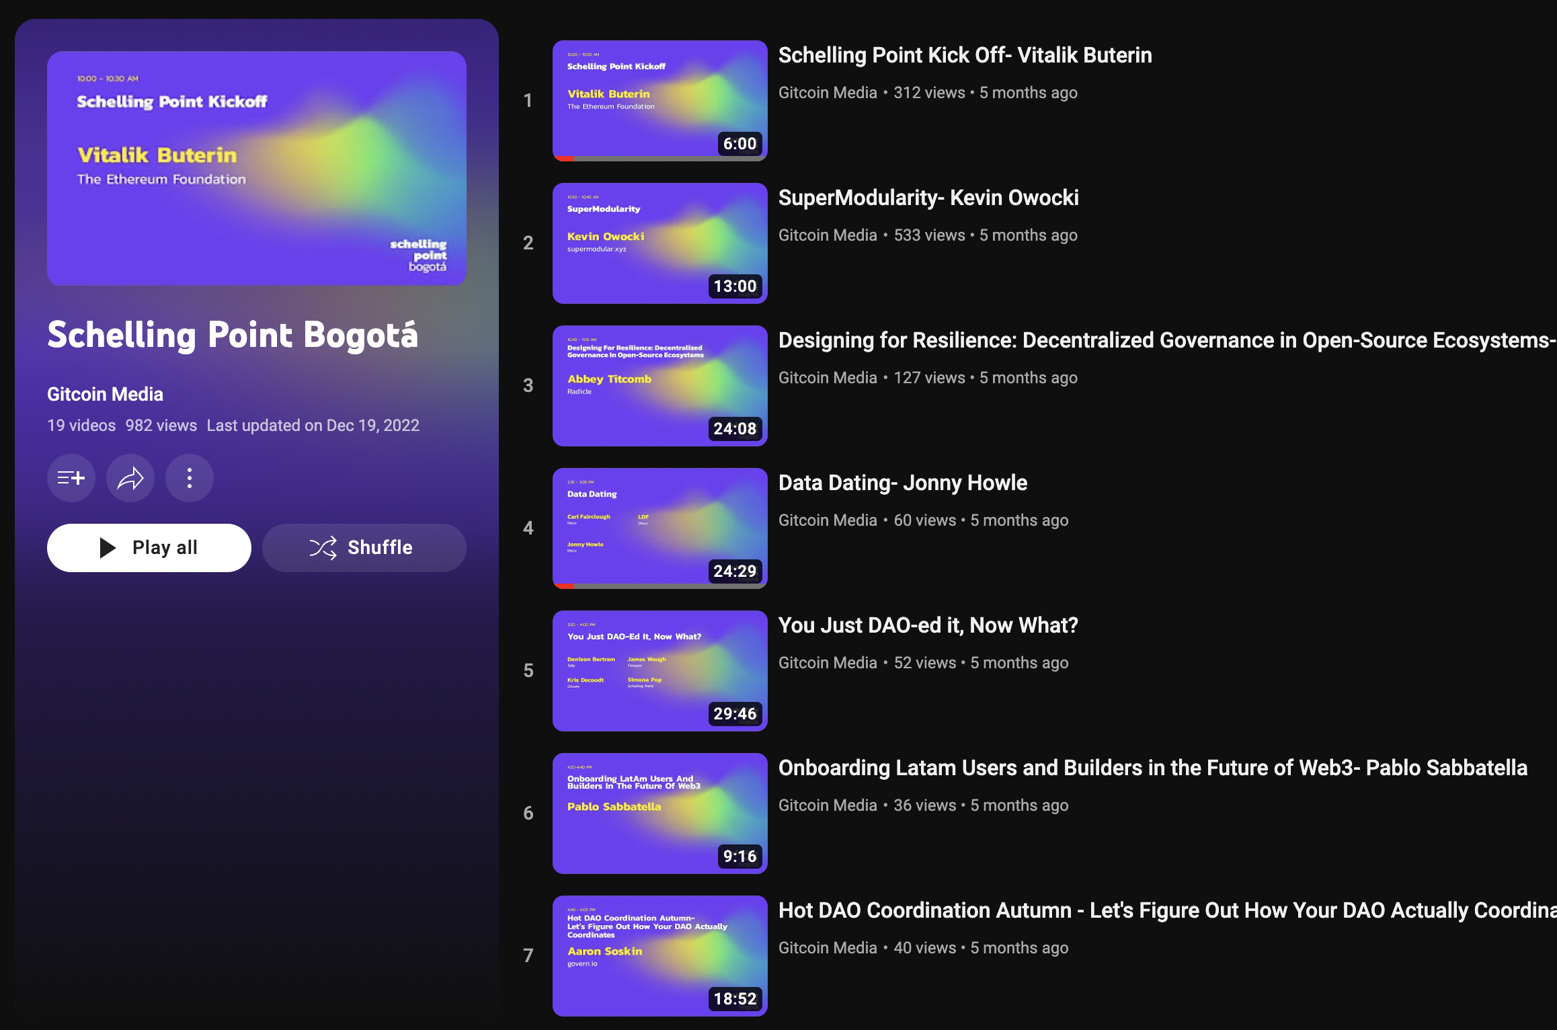Viewport: 1557px width, 1030px height.
Task: Play the Abbey Titcomb 24:08 video thumbnail
Action: [x=660, y=386]
